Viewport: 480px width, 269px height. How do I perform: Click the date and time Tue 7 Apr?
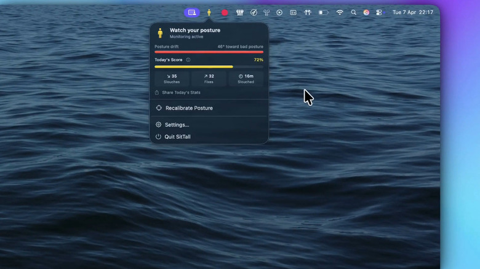[413, 12]
